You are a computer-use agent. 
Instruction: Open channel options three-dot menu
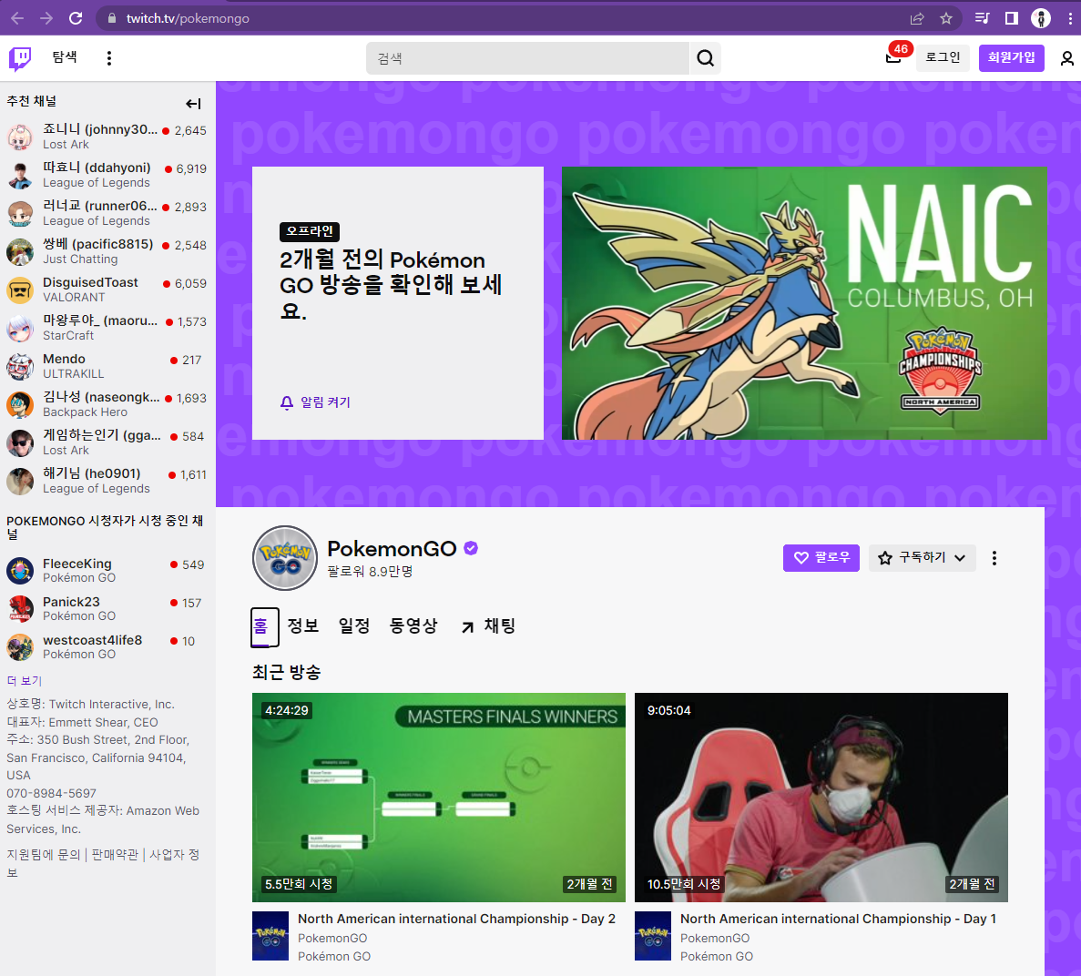(x=994, y=558)
